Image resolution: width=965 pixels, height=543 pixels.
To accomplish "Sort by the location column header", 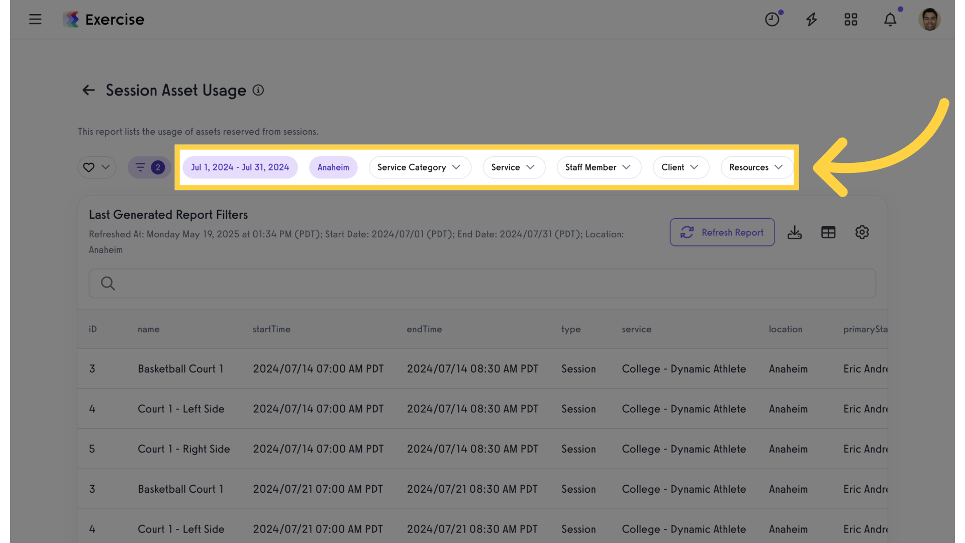I will 786,329.
